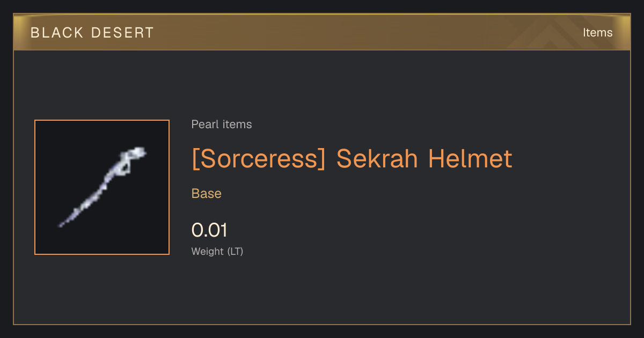This screenshot has width=644, height=338.
Task: Open the Items link in header
Action: point(598,32)
